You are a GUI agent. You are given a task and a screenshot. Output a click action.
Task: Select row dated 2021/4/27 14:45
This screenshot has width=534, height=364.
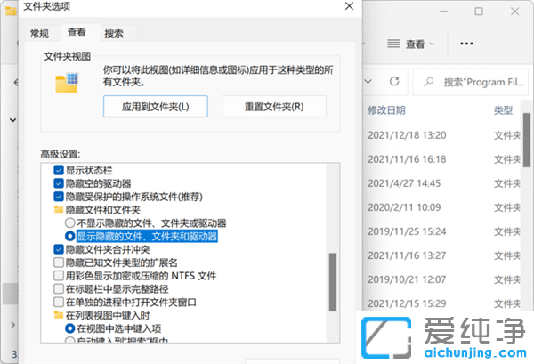click(442, 183)
